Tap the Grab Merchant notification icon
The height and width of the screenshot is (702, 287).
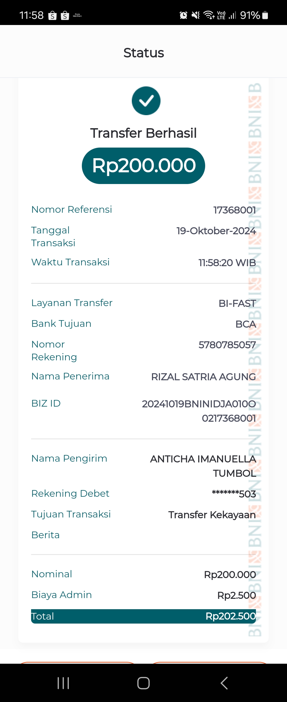click(x=77, y=15)
